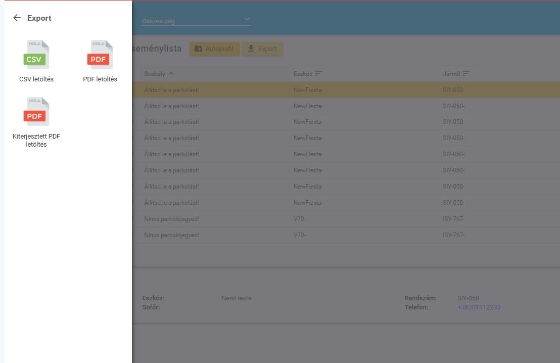
Task: Toggle Szabály column sort arrow
Action: click(x=171, y=74)
